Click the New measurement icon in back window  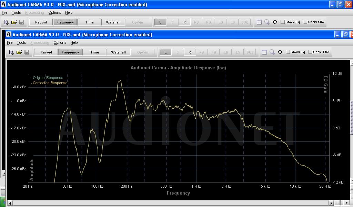point(6,22)
